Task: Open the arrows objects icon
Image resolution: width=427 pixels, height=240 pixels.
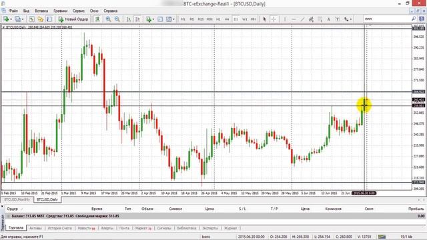Action: [346, 19]
